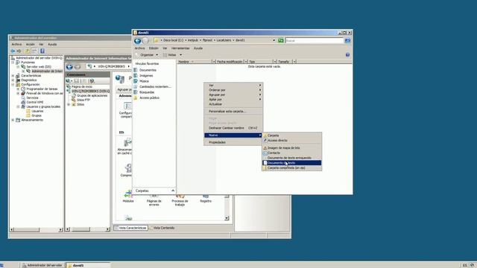Expand Diagnóstico node in Server Manager tree
477x268 pixels.
click(x=13, y=80)
